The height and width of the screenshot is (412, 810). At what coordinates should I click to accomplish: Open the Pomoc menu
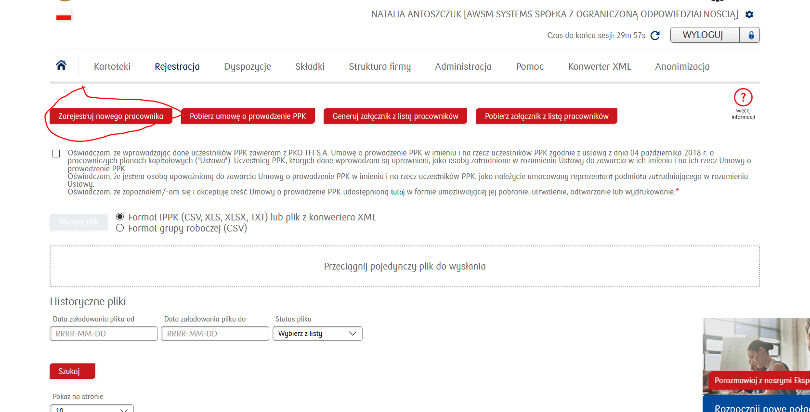coord(530,66)
